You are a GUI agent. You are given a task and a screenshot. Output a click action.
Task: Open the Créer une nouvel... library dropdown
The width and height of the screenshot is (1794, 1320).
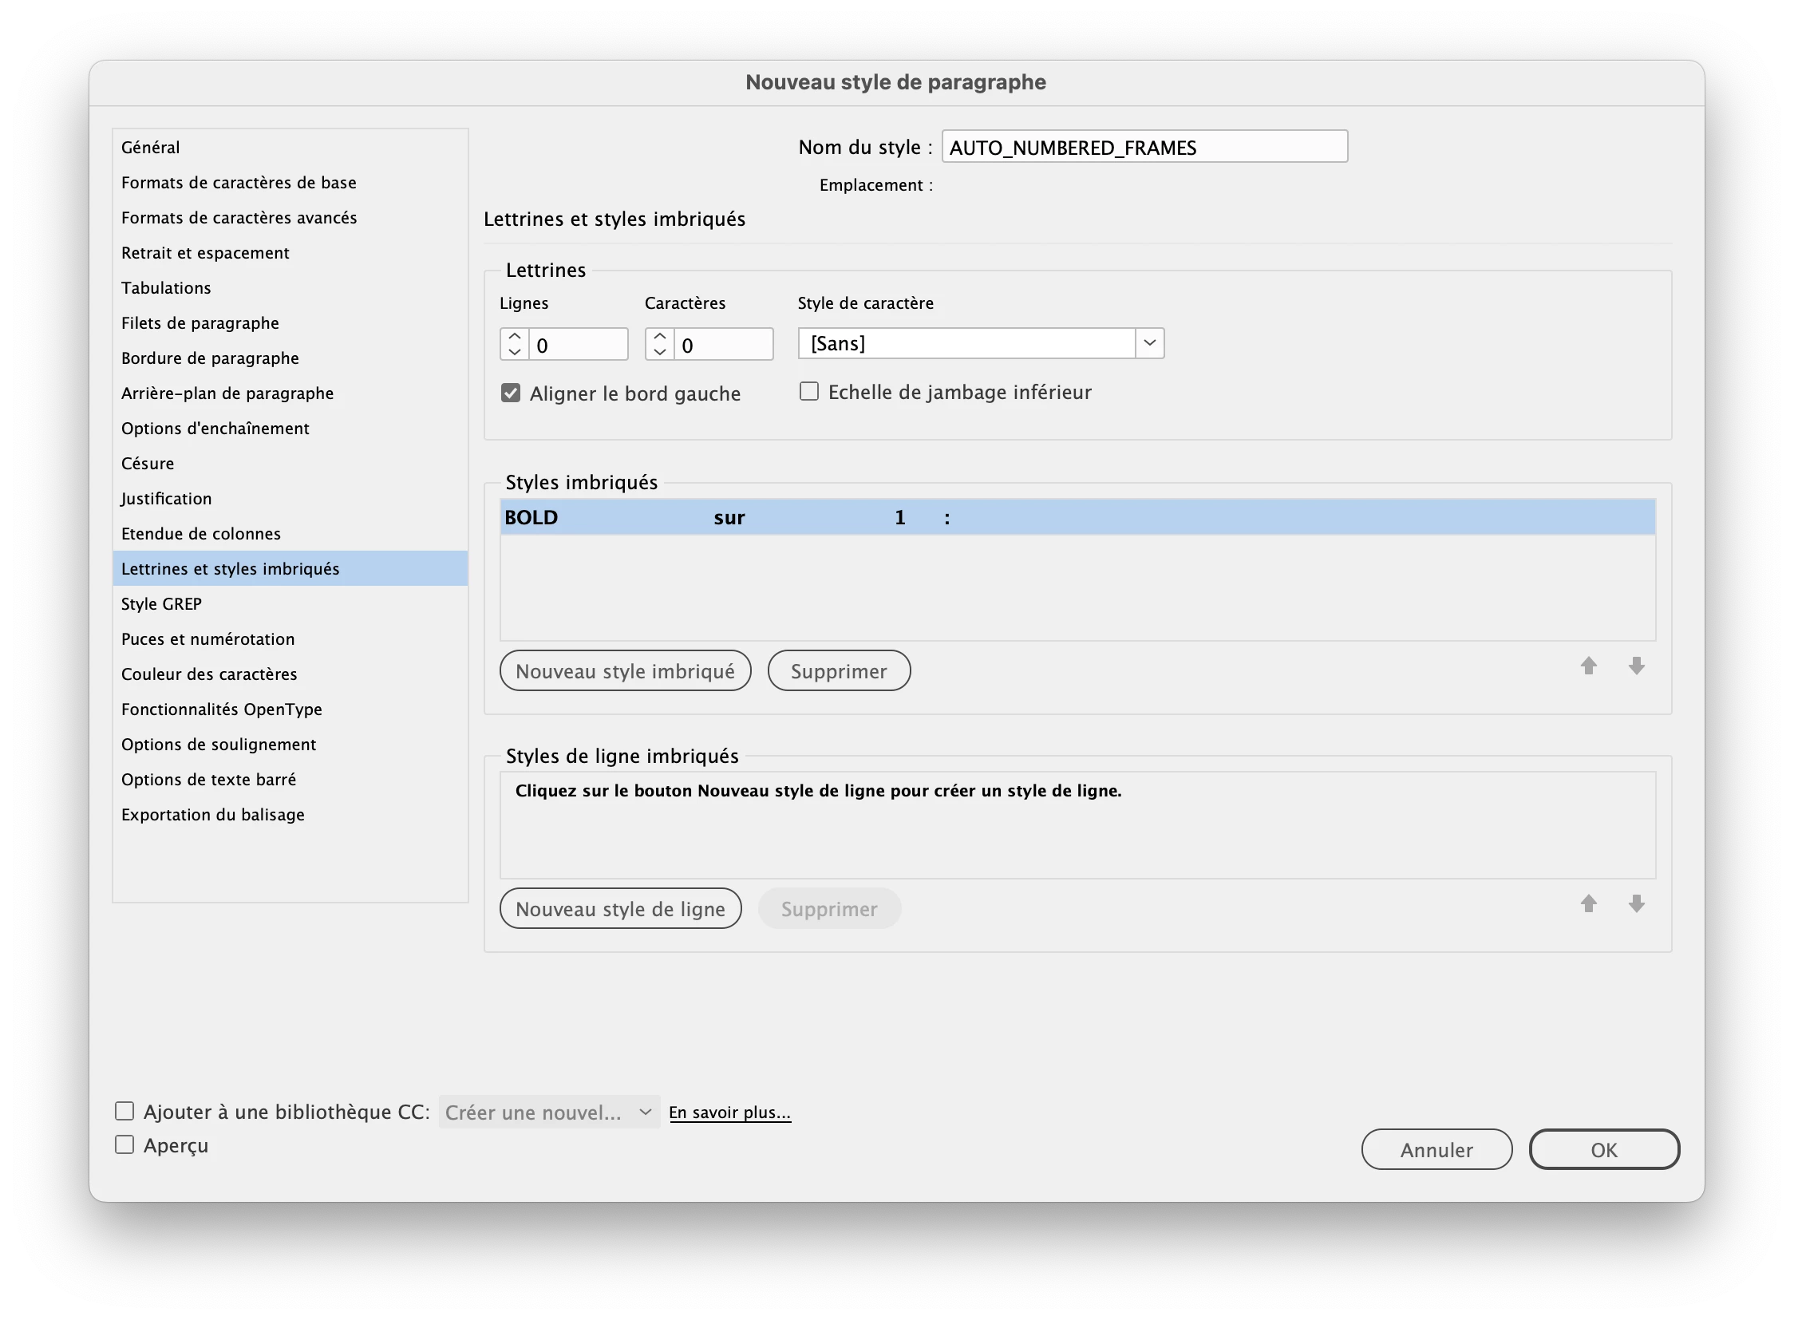[x=549, y=1113]
